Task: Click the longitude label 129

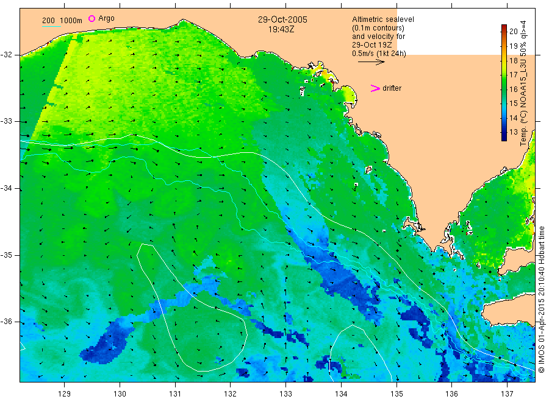Action: coord(65,394)
